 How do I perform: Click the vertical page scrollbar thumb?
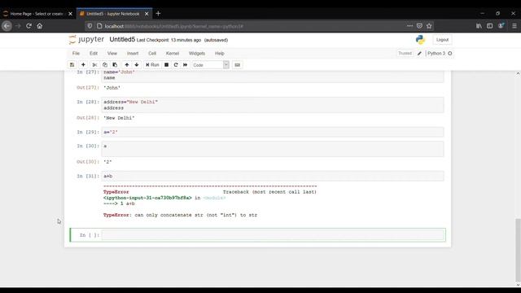[x=518, y=250]
